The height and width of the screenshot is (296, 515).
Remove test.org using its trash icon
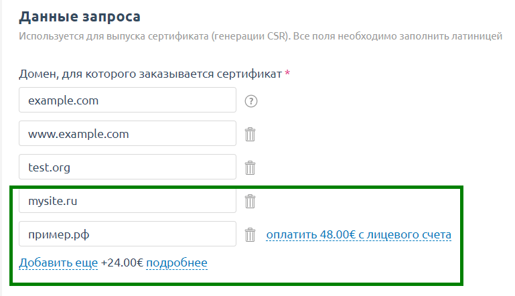250,168
